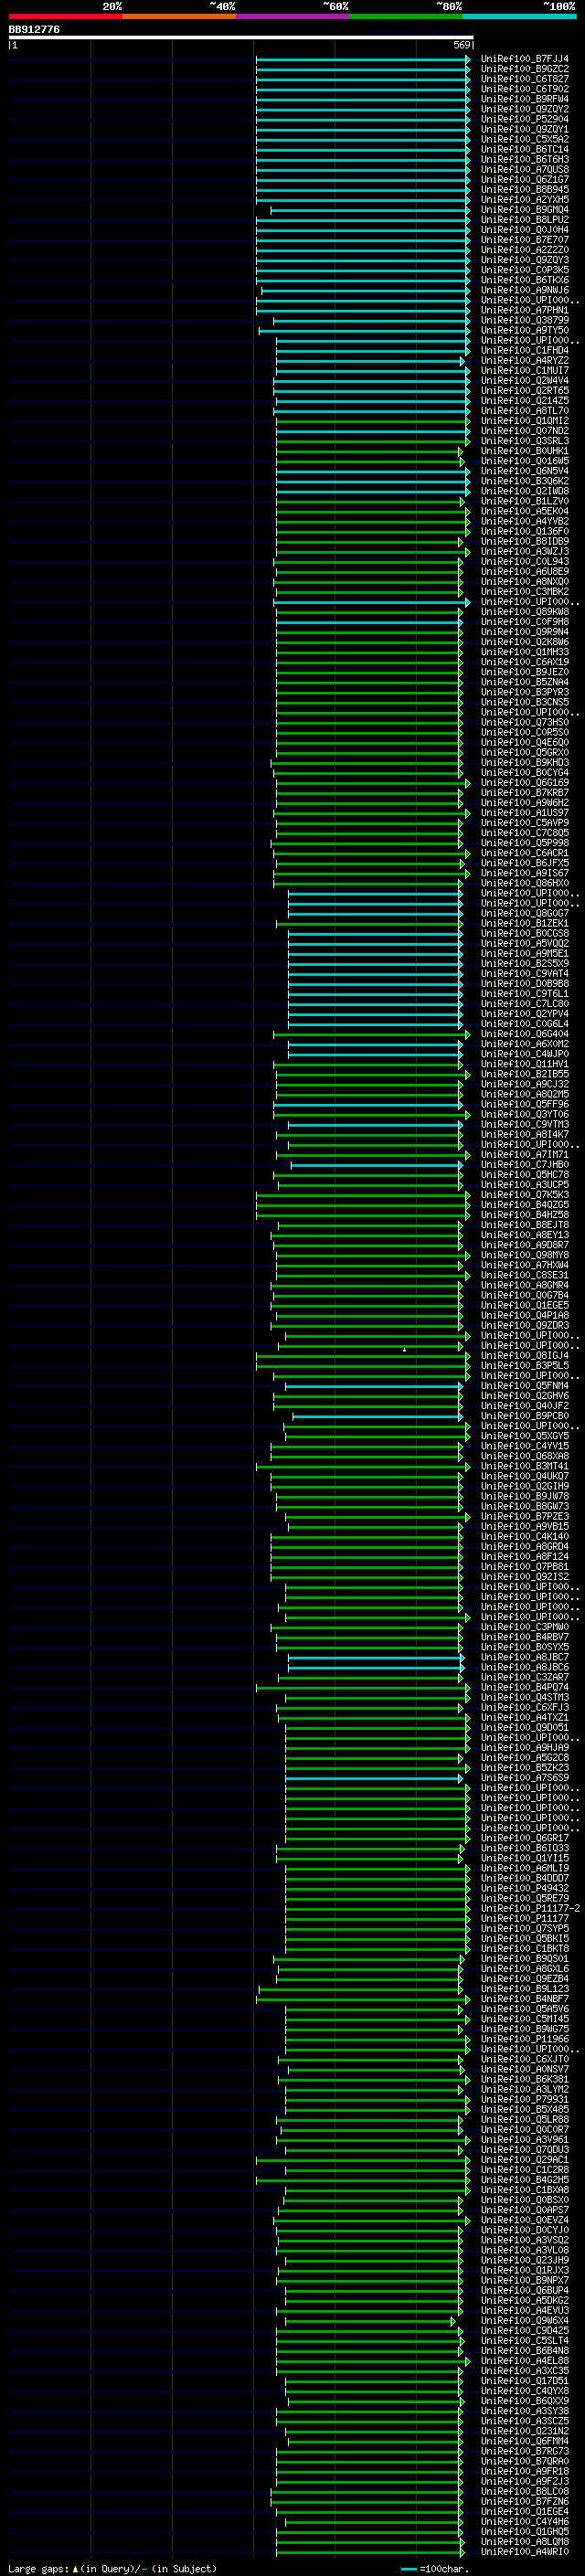Select the UniRef100_C1FHD4 label
The height and width of the screenshot is (2576, 585).
click(x=524, y=350)
